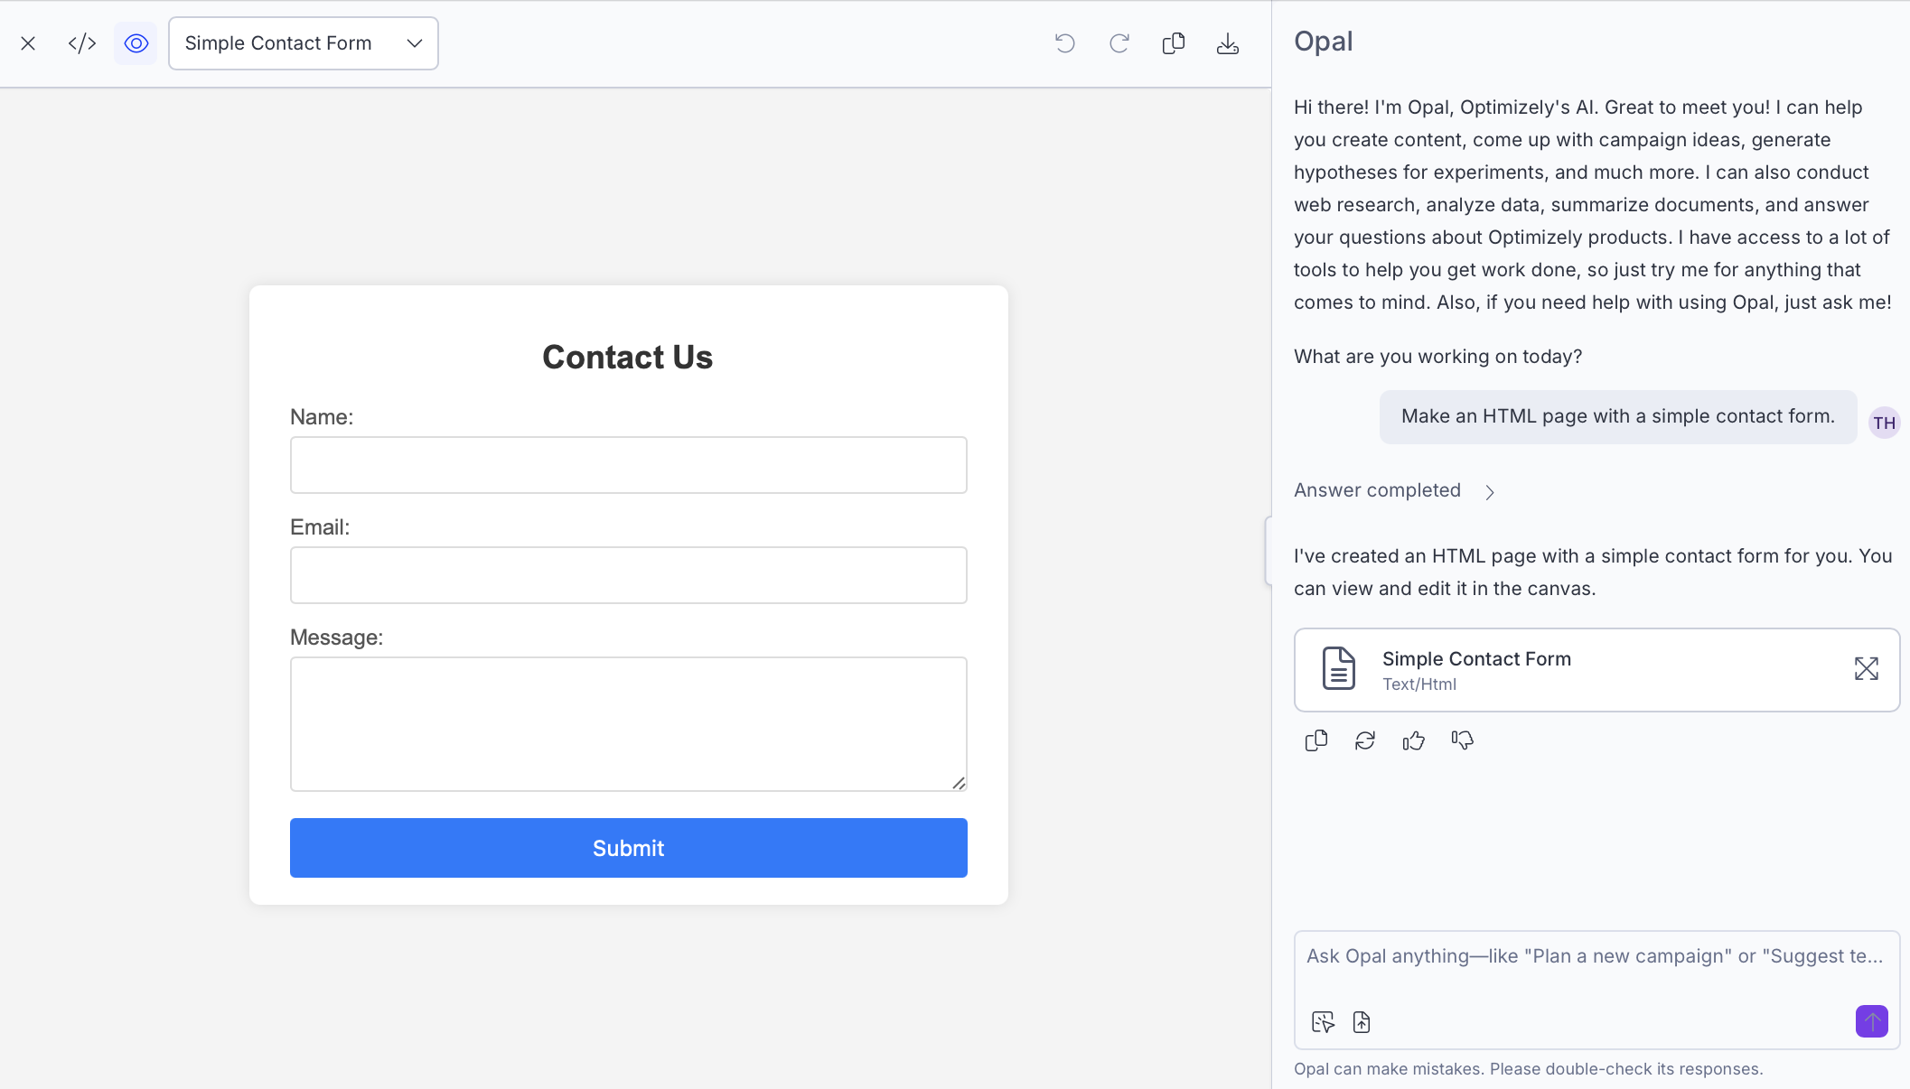The image size is (1910, 1089).
Task: Click the Ask Opal anything prompt box
Action: pos(1595,956)
